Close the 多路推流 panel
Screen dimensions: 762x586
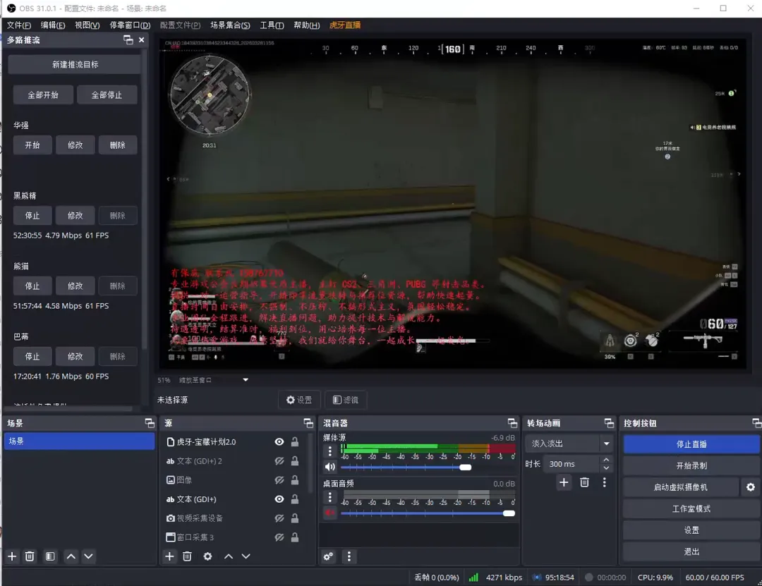click(x=141, y=40)
